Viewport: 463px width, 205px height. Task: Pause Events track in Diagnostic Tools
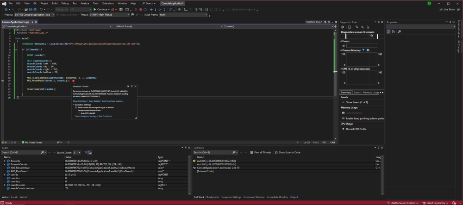click(344, 46)
